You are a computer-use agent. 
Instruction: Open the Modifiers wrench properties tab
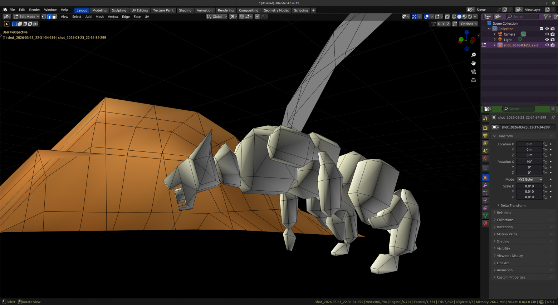pos(485,185)
